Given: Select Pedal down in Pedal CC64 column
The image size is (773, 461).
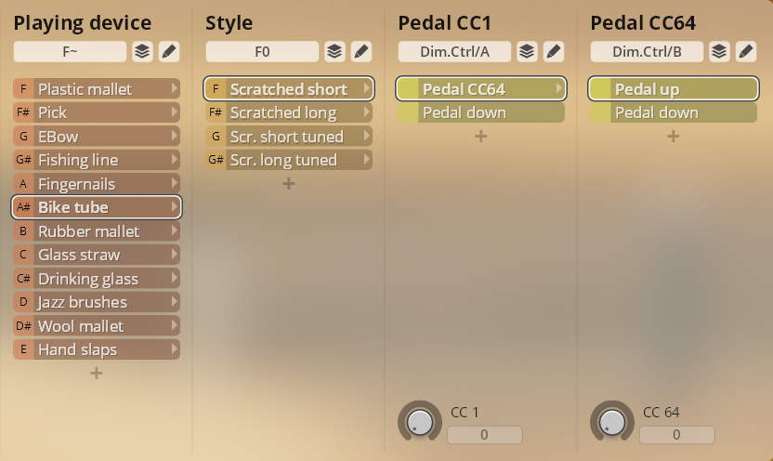Looking at the screenshot, I should [x=674, y=112].
